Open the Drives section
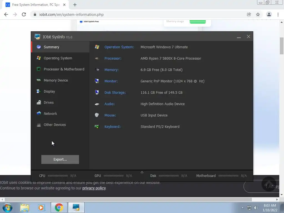 [60, 103]
